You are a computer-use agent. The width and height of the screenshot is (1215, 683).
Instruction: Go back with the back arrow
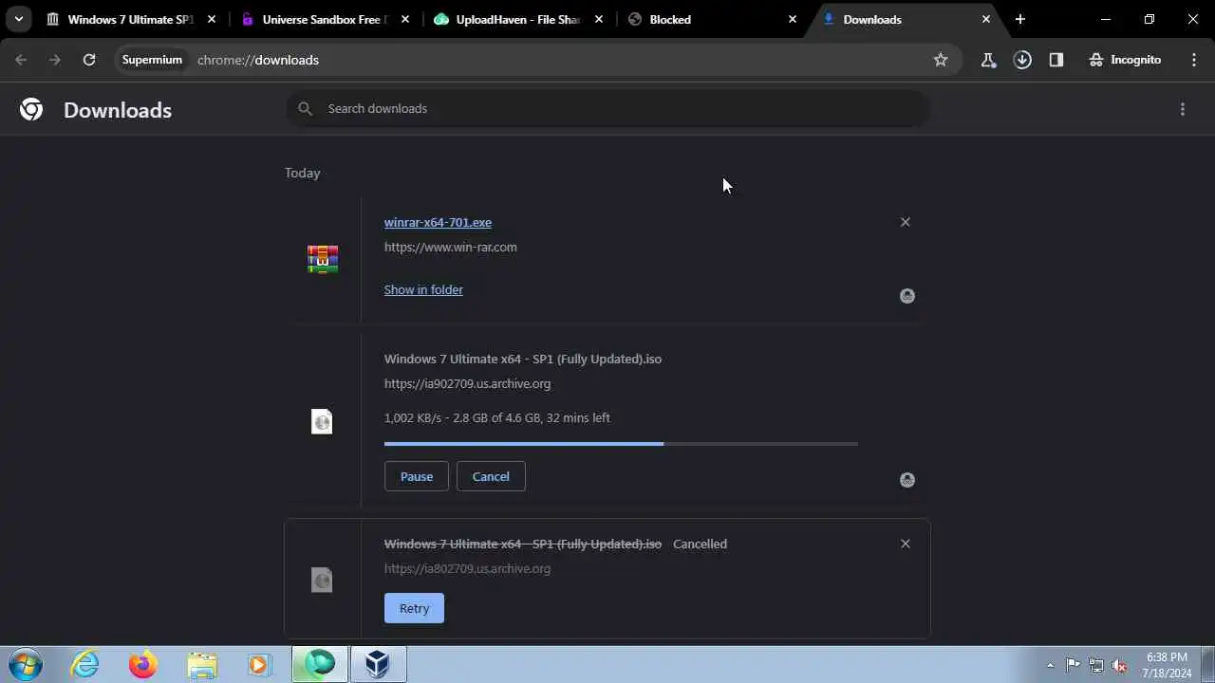pos(21,60)
